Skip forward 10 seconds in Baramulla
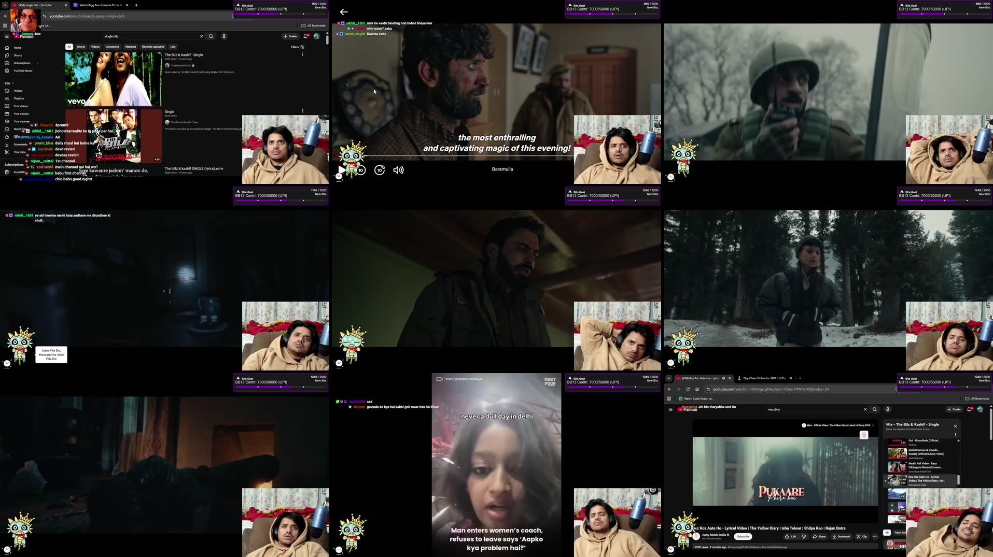 click(380, 170)
